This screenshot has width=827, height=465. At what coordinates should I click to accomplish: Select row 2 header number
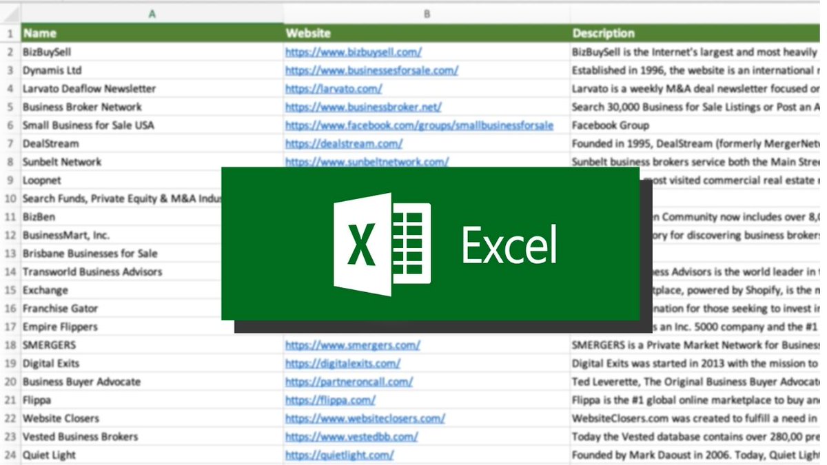coord(10,52)
